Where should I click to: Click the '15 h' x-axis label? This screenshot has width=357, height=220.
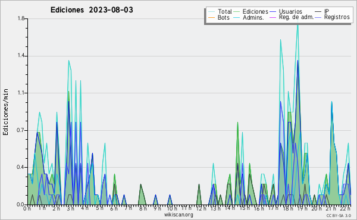click(x=244, y=208)
